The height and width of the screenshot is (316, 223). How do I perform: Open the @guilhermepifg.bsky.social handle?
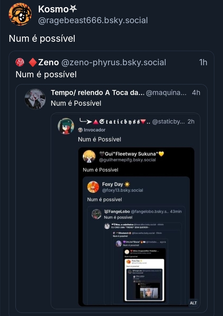coord(127,160)
